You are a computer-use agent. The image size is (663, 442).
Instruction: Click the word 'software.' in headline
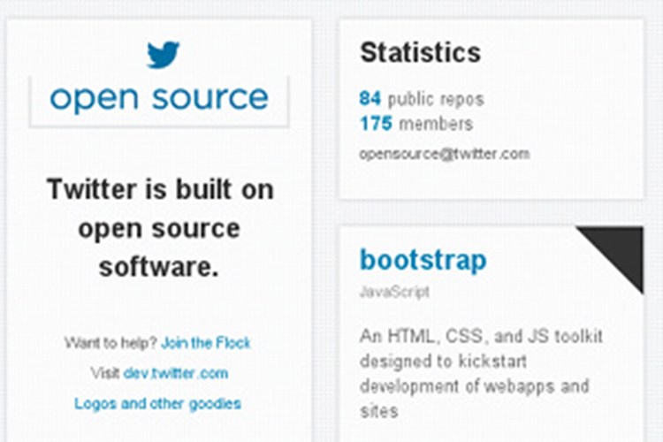[x=159, y=267]
